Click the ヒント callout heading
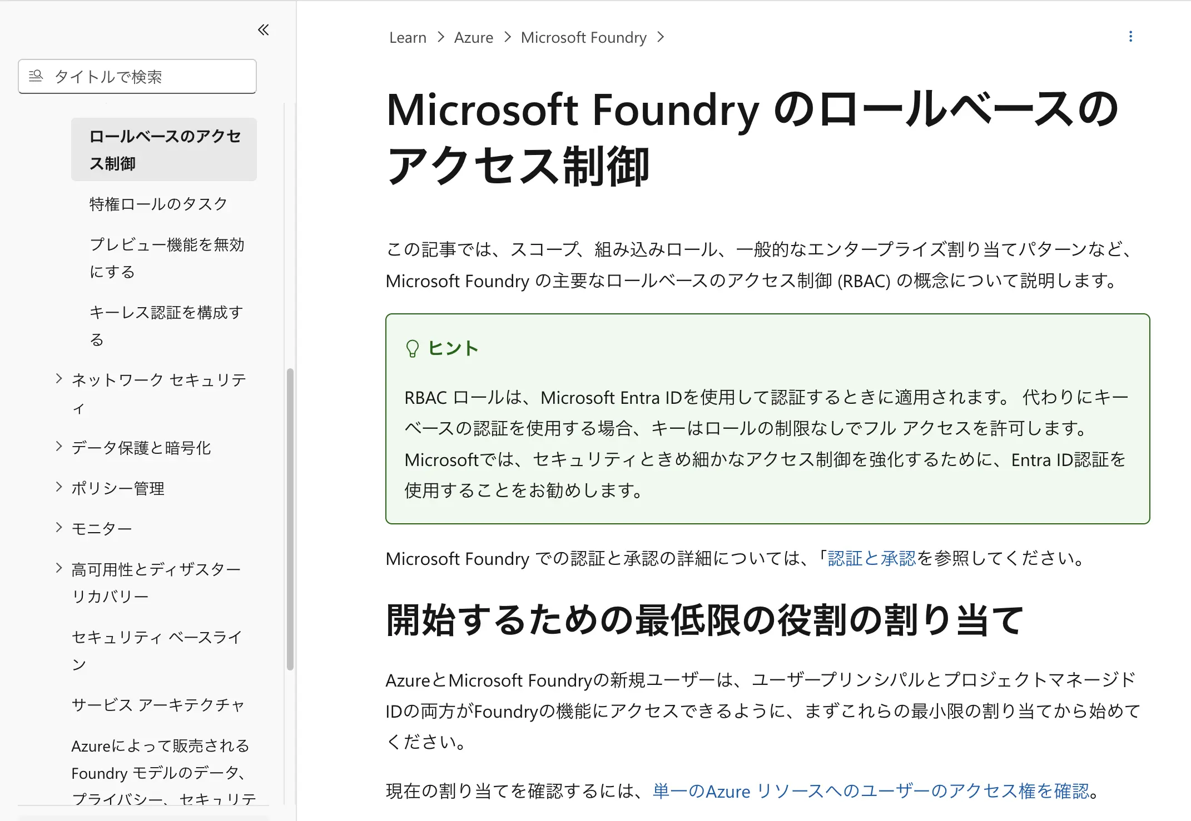 (453, 348)
